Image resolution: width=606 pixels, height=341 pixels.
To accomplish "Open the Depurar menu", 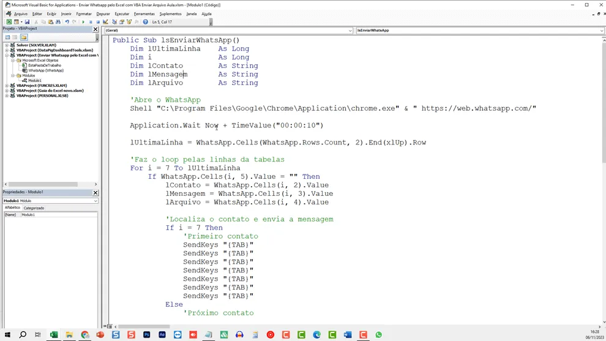I will click(x=103, y=14).
